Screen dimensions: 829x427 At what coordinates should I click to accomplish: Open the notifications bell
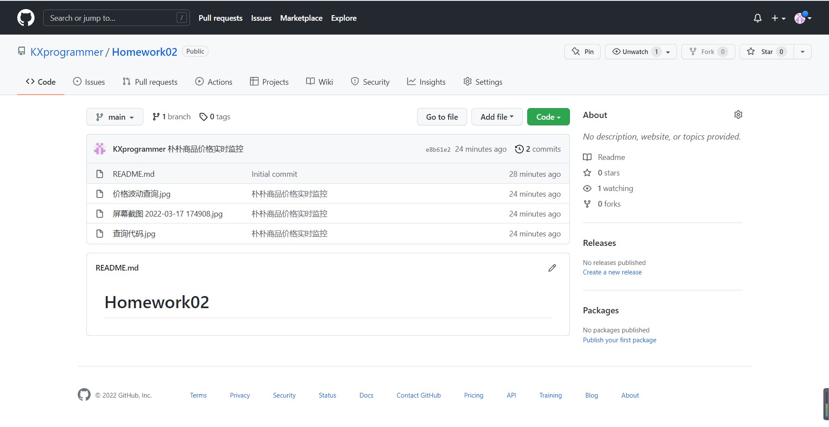(757, 18)
